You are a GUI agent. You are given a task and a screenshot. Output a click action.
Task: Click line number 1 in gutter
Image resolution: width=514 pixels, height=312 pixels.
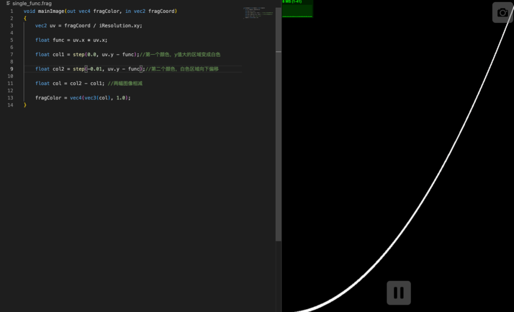(x=11, y=11)
